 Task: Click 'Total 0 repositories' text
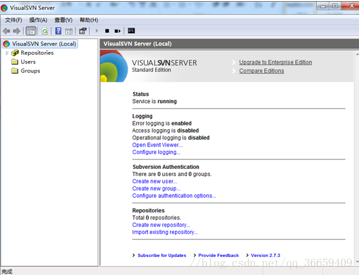coord(157,218)
